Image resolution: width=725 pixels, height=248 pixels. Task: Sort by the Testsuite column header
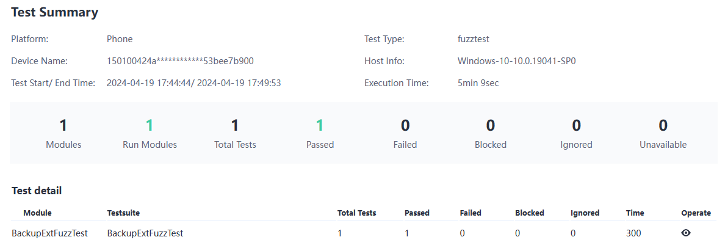[123, 213]
